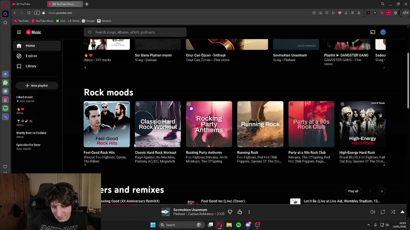Add page to bookmarks with heart icon

(x=340, y=13)
